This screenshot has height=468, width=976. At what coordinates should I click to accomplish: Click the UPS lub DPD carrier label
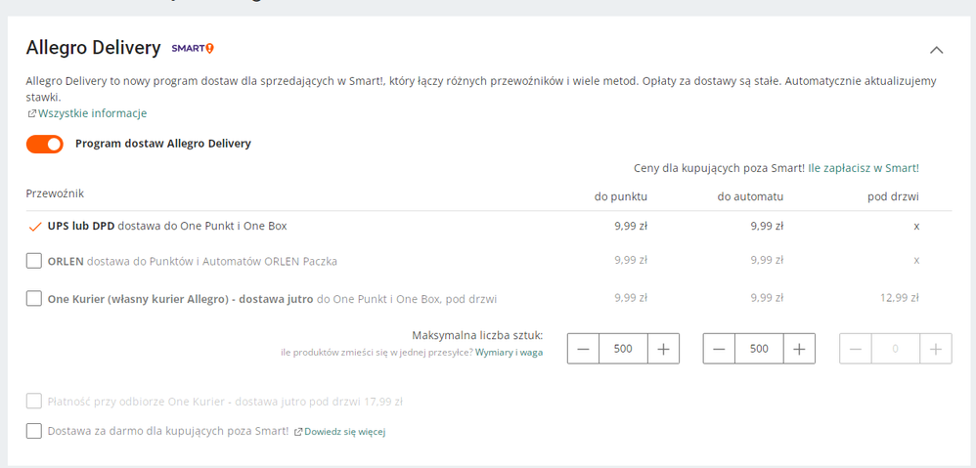[x=167, y=227]
